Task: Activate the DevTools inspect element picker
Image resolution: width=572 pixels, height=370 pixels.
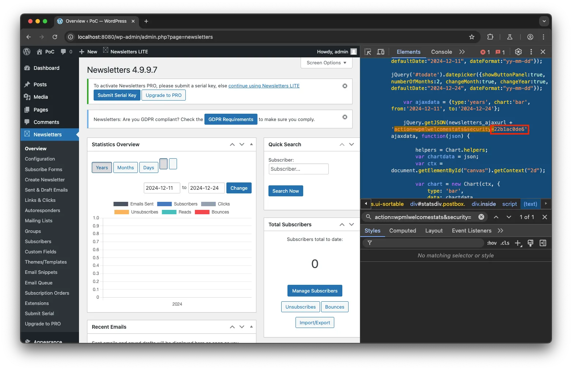Action: [x=368, y=52]
